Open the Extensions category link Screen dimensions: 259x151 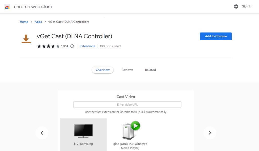tap(87, 46)
